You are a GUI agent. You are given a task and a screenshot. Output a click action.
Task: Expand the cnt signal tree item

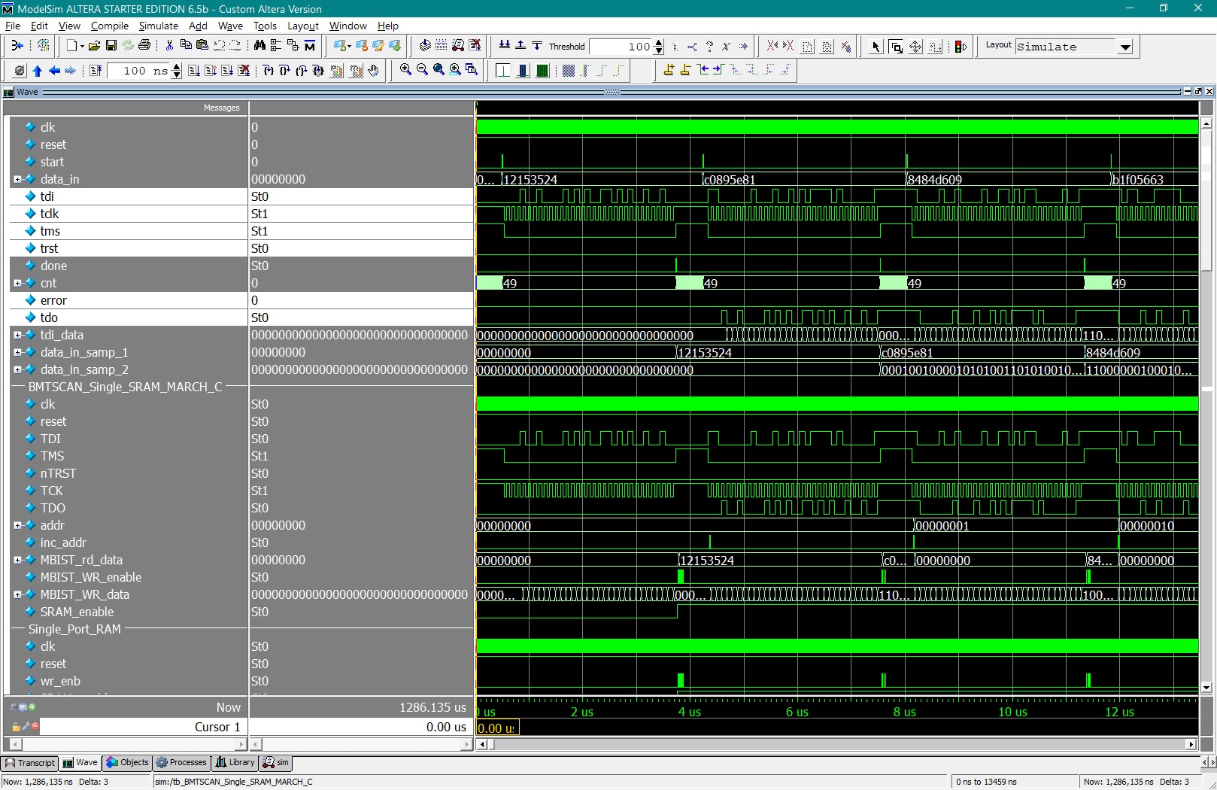point(17,283)
